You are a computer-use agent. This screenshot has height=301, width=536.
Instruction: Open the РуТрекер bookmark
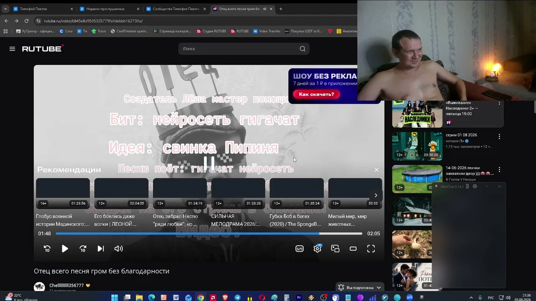tap(35, 31)
